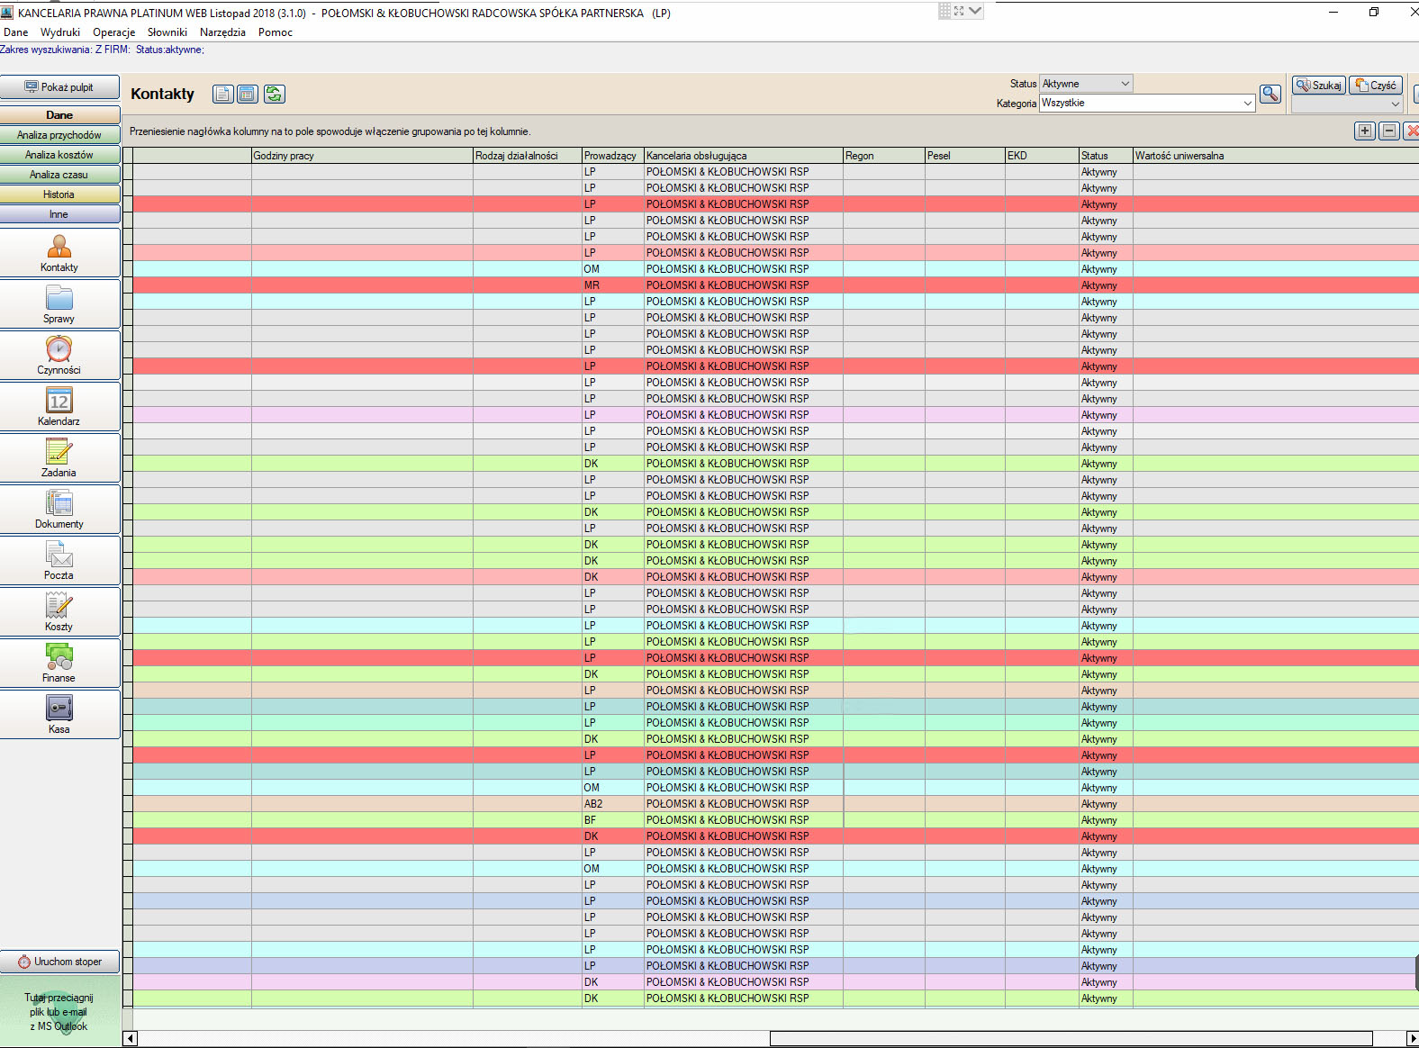Open the Zadania notepad module
Viewport: 1419px width, 1048px height.
click(59, 457)
